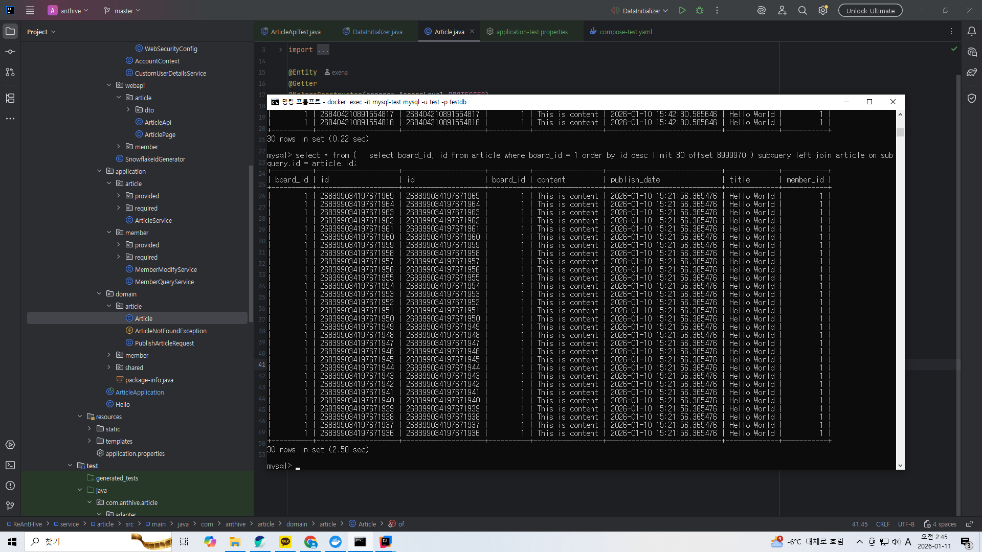Viewport: 982px width, 552px height.
Task: Collapse the webapi folder
Action: pos(109,85)
